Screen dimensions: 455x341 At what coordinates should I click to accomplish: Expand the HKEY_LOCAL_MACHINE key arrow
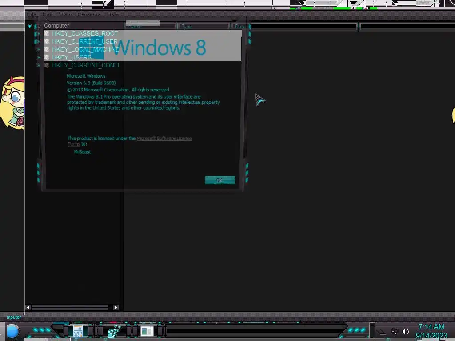[38, 50]
